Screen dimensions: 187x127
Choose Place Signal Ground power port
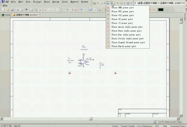coord(128,42)
